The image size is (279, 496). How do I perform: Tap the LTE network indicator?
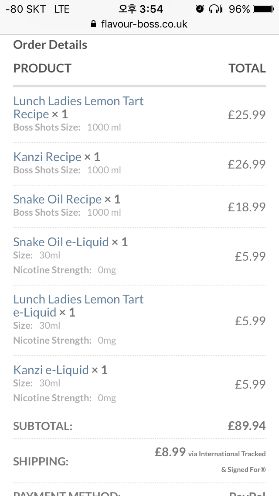[62, 9]
